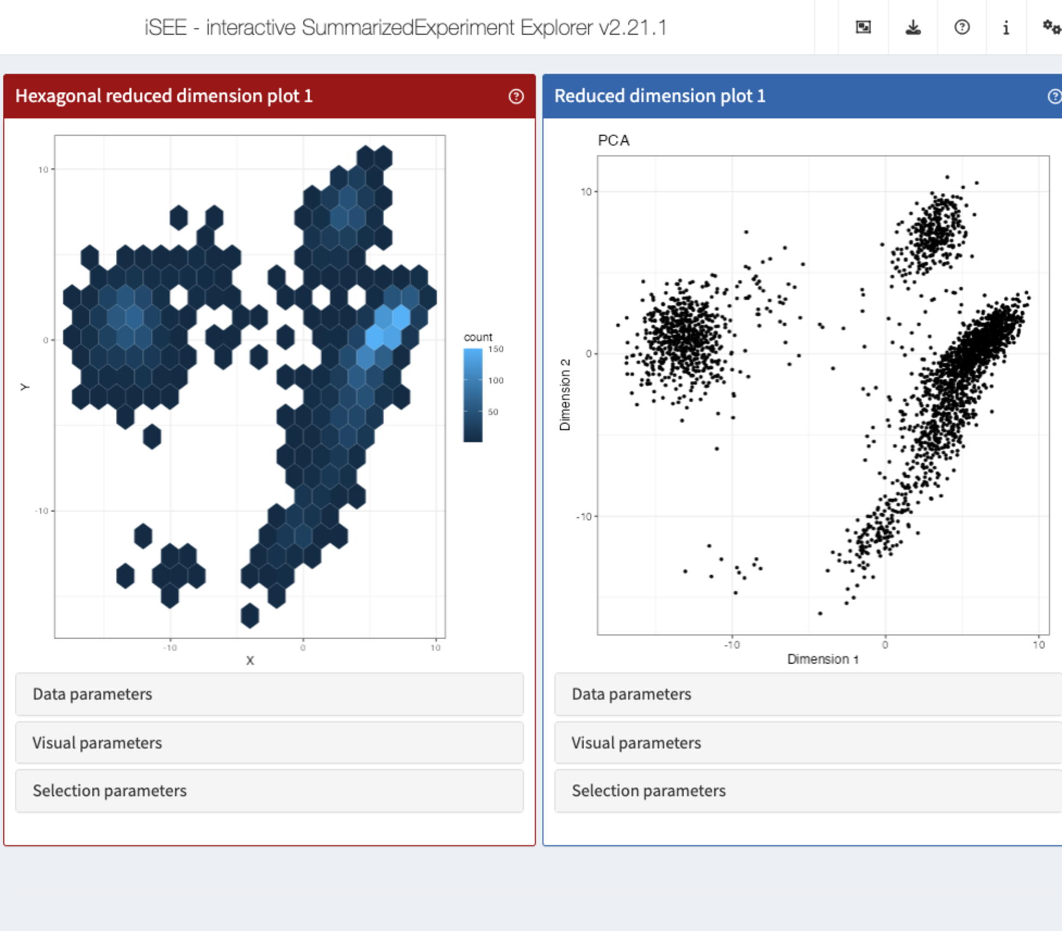
Task: Expand Visual parameters in Hexagonal plot panel
Action: point(270,743)
